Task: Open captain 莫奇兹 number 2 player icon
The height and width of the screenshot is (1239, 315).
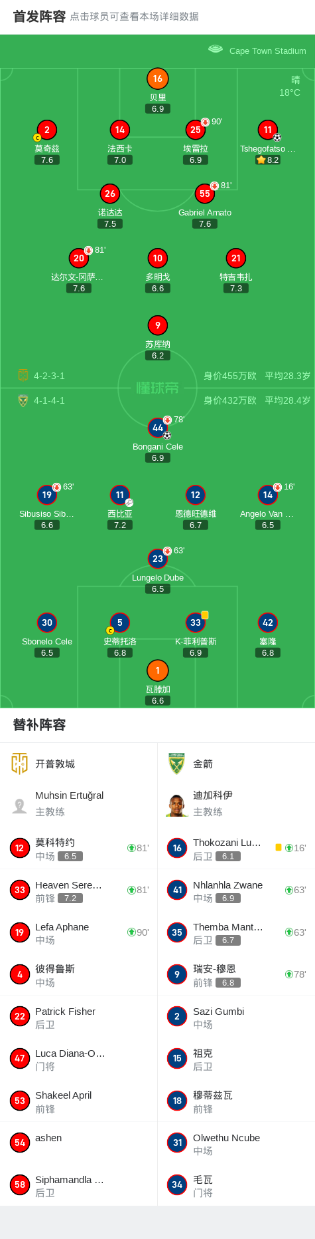Action: pyautogui.click(x=47, y=130)
